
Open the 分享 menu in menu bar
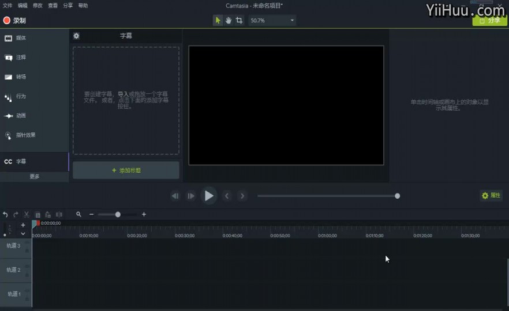(68, 6)
